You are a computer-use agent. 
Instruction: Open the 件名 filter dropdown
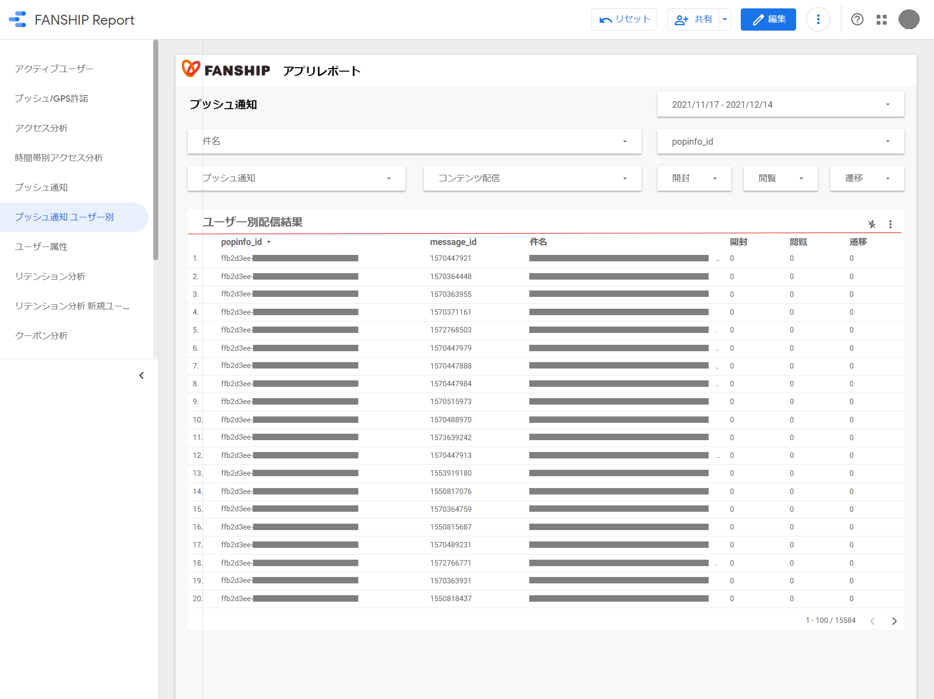tap(415, 141)
